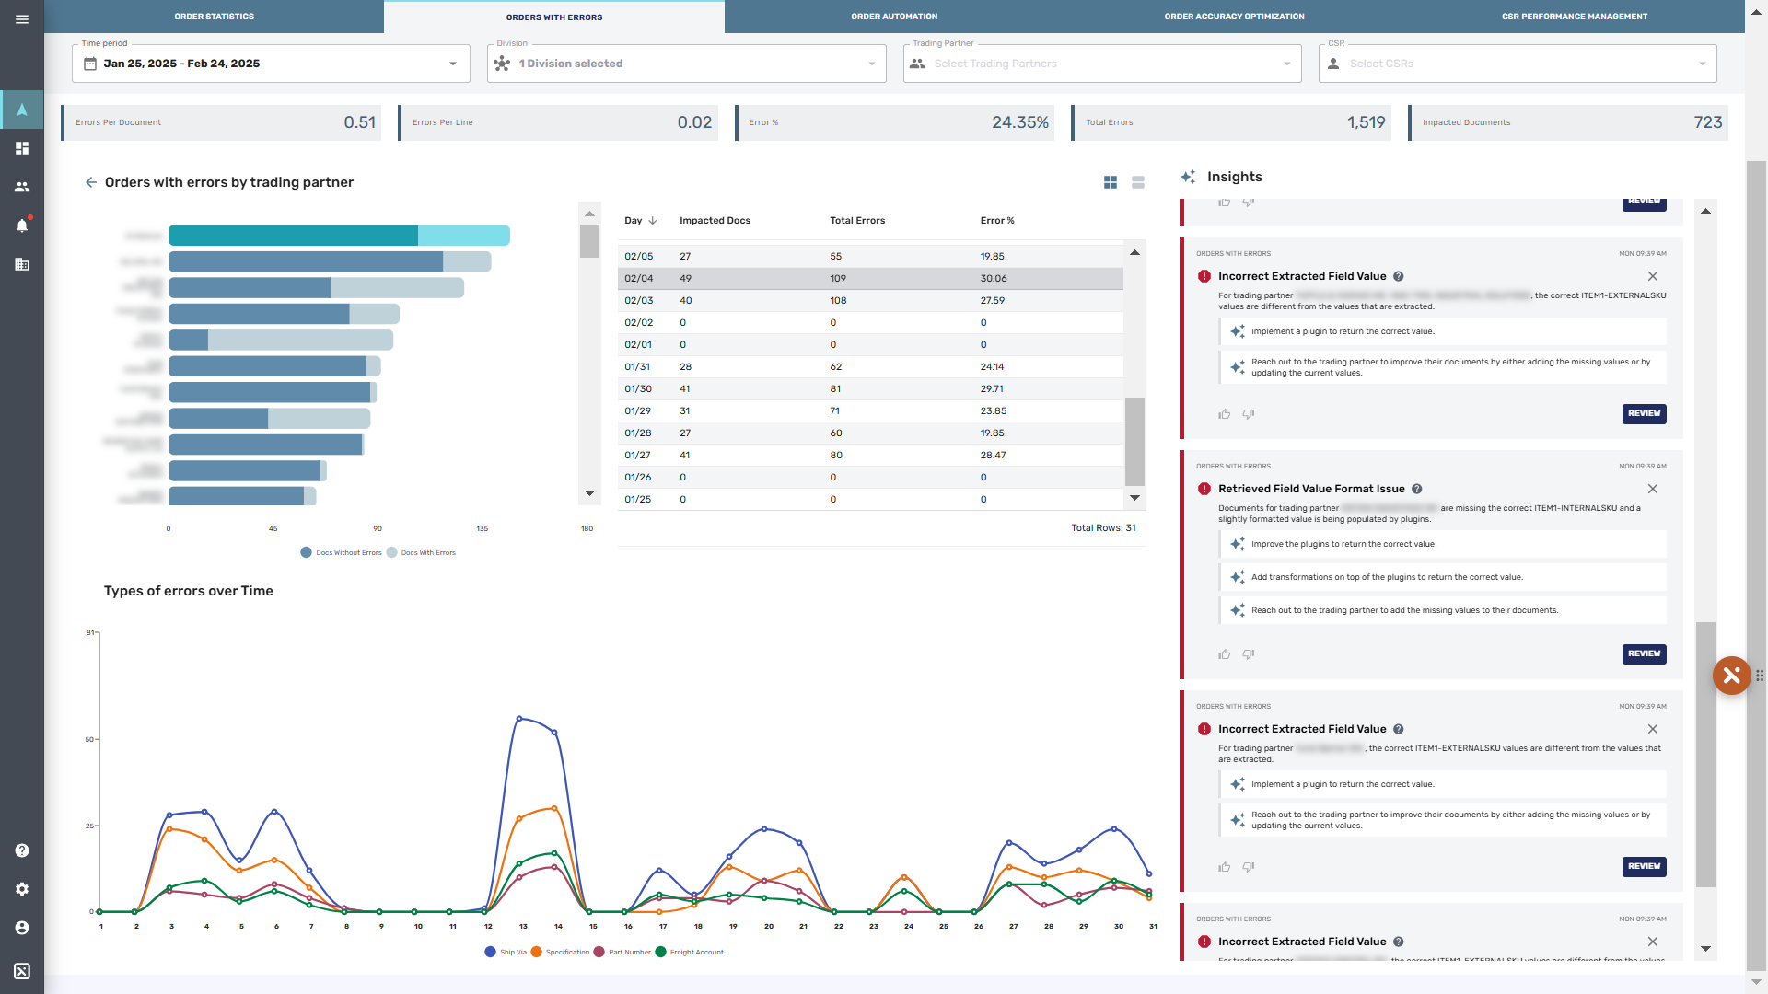Thumbs up second Incorrect Extracted Field Value insight
This screenshot has height=994, width=1768.
pos(1225,867)
